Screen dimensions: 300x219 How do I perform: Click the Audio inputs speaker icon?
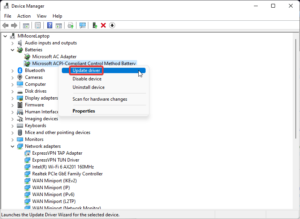coord(20,43)
